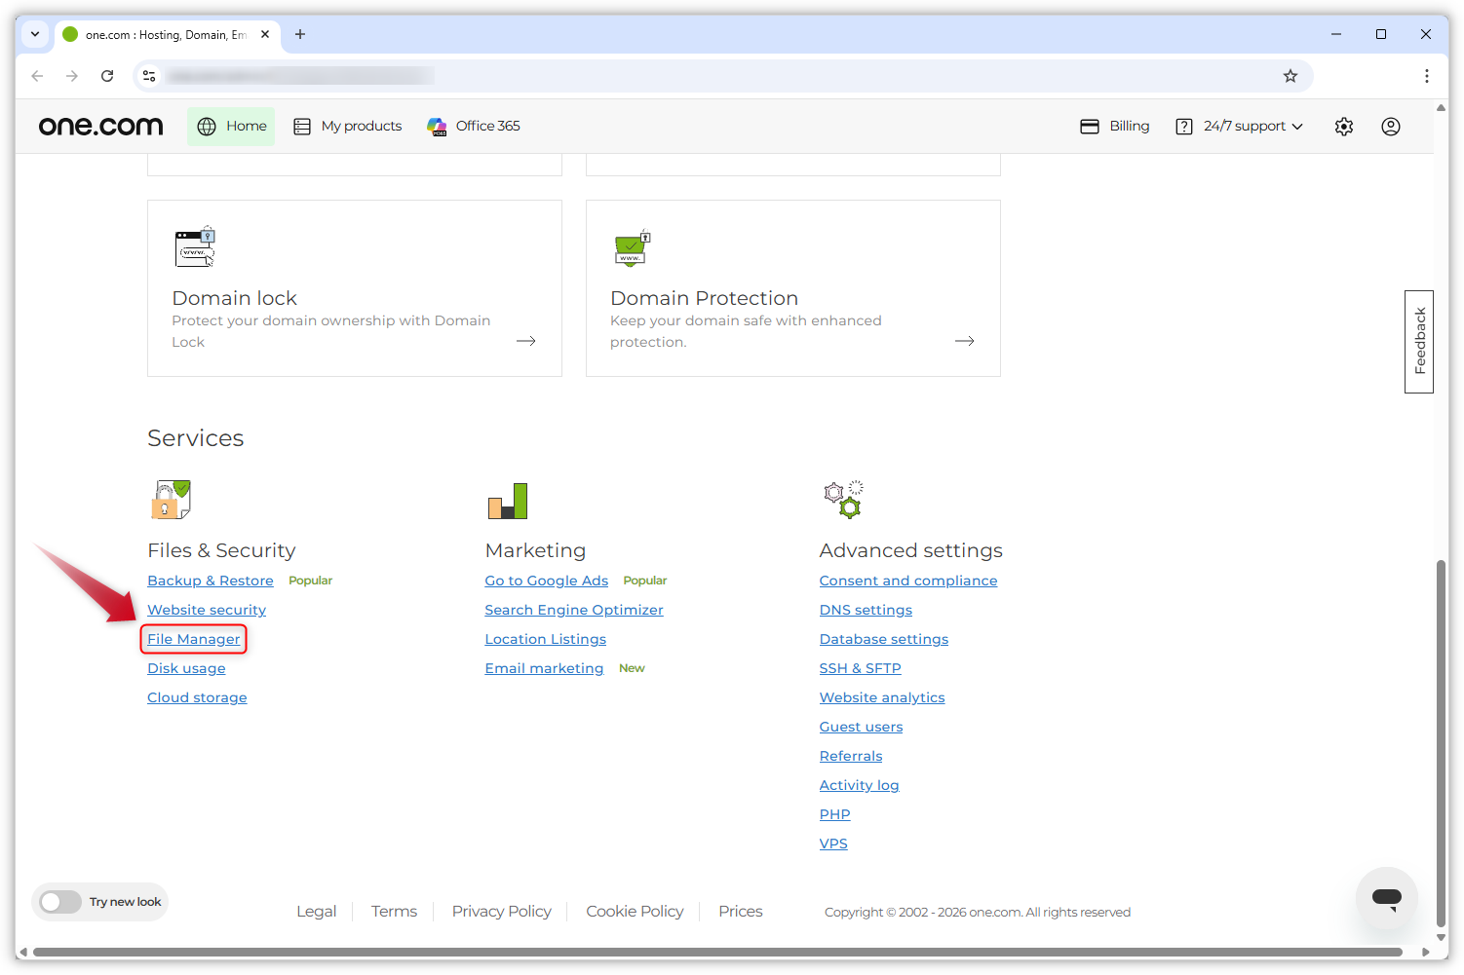Screen dimensions: 1464x975
Task: Select the Office 365 icon
Action: [436, 126]
